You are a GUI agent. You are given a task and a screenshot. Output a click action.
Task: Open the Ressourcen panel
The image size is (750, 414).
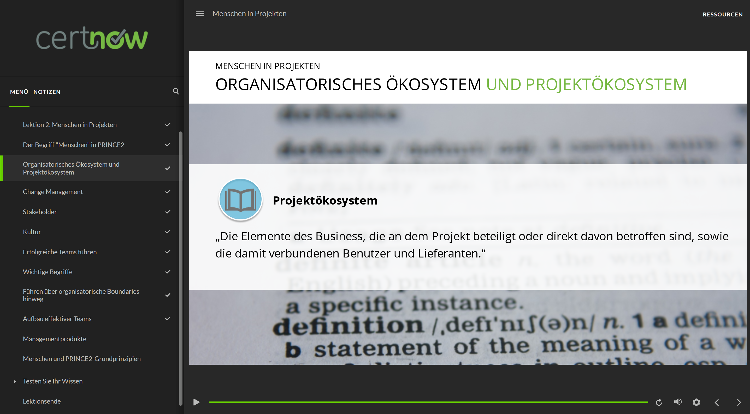click(722, 14)
